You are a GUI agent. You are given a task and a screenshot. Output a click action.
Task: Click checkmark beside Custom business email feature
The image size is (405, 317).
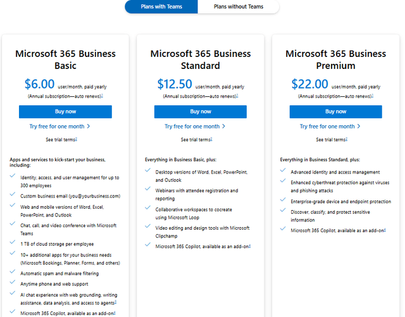13,196
